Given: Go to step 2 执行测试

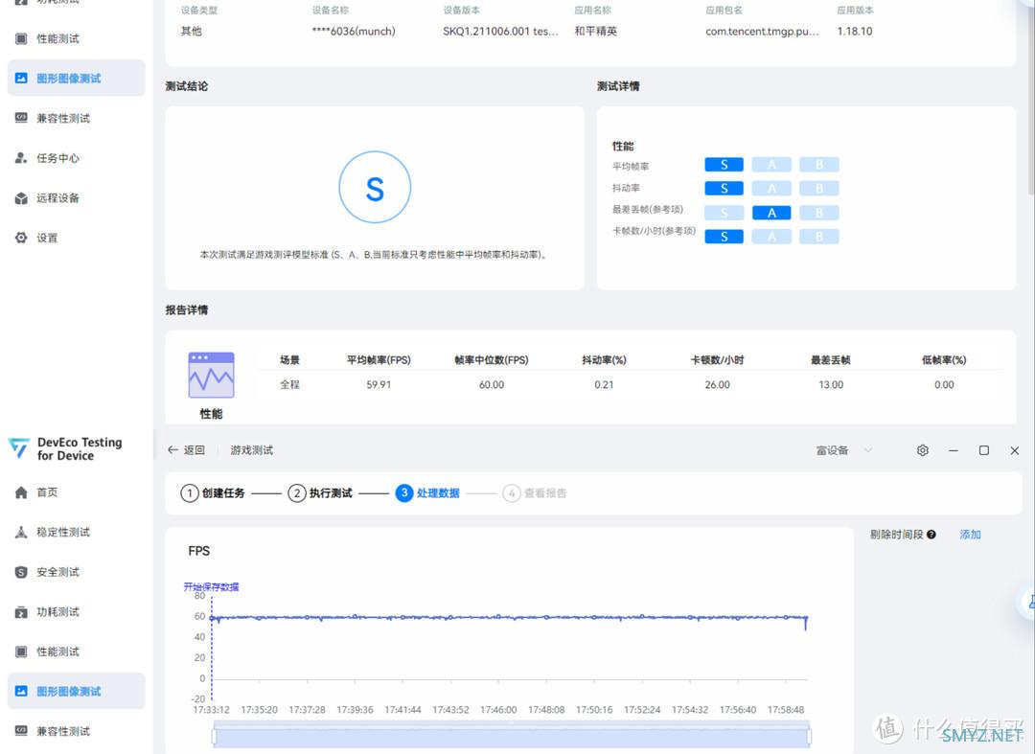Looking at the screenshot, I should click(x=320, y=492).
